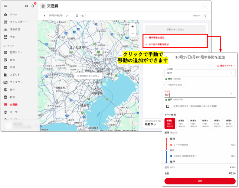This screenshot has width=239, height=188.
Task: Select route 候補1 ¥514
Action: coord(170,124)
